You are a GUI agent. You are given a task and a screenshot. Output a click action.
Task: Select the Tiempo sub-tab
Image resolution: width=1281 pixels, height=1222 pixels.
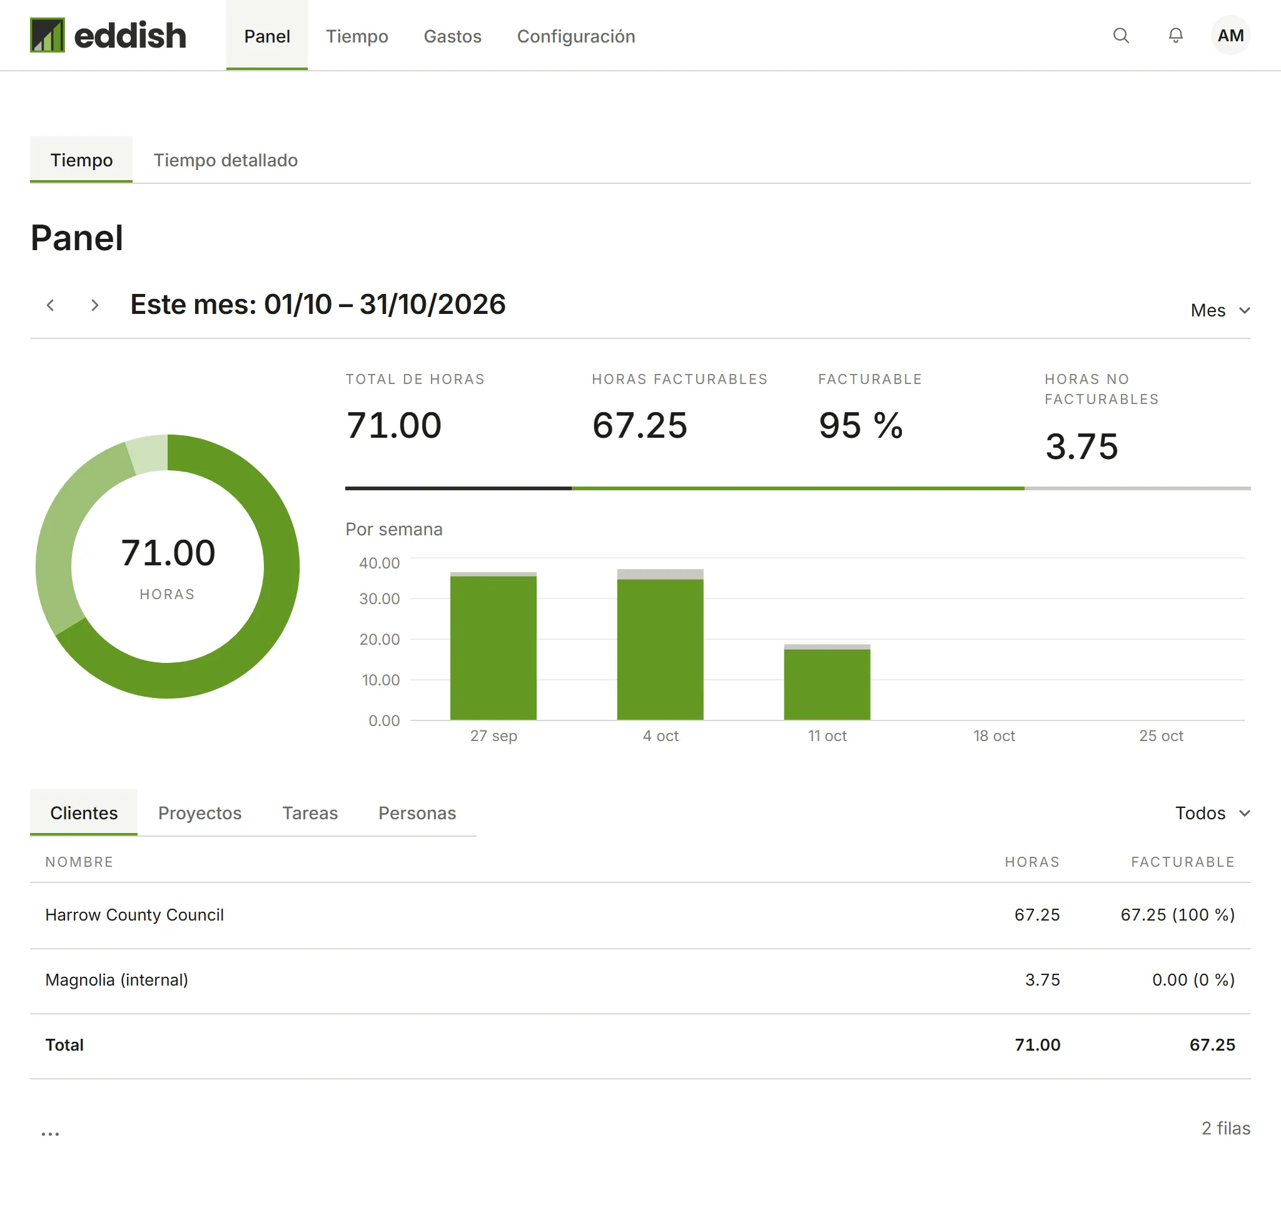point(81,159)
